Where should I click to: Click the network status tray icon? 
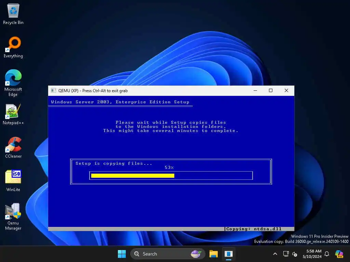pyautogui.click(x=286, y=254)
